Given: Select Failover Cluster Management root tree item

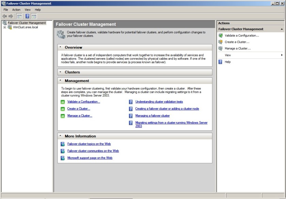Looking at the screenshot, I should [27, 23].
